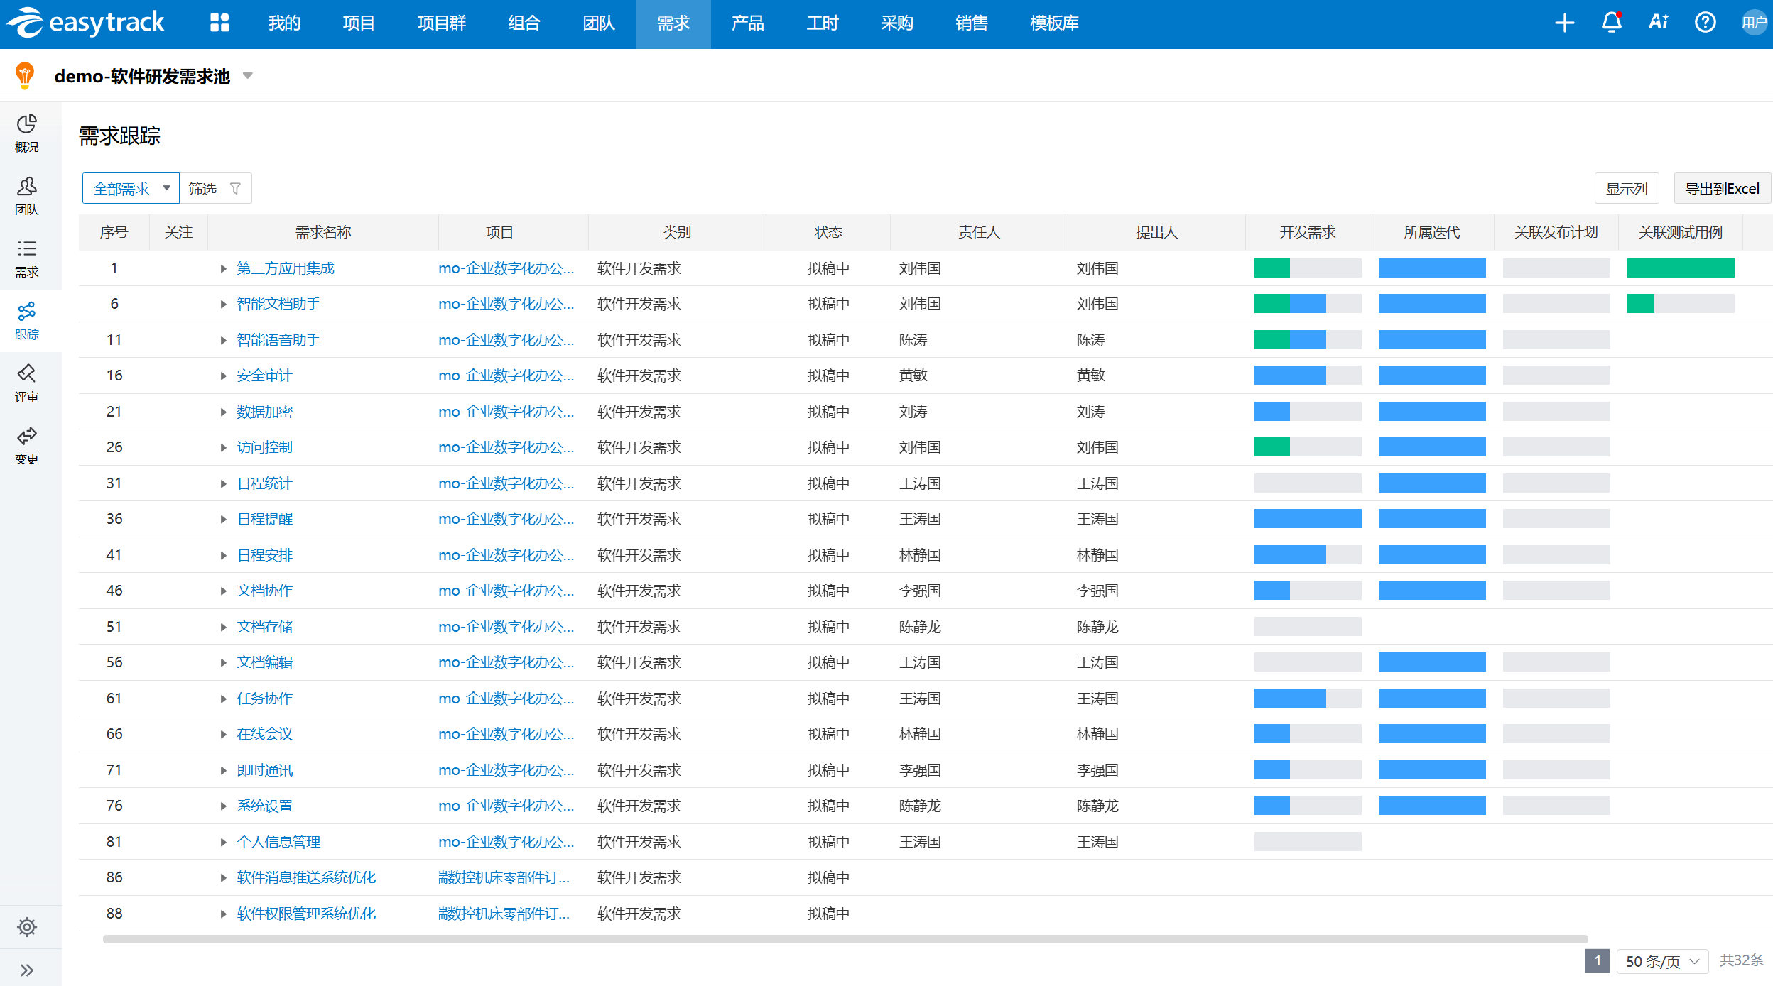1773x986 pixels.
Task: Click 开发需求 progress bar for 日程提醒
Action: tap(1307, 519)
